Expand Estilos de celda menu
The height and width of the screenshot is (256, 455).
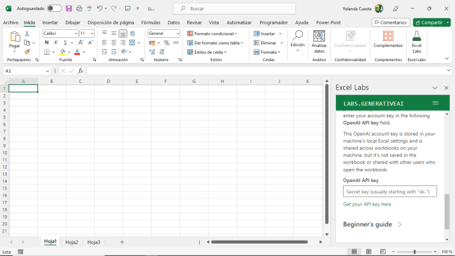click(x=207, y=52)
